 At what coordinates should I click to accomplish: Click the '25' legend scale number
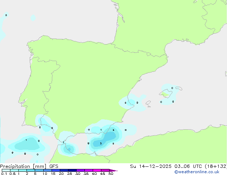click(69, 174)
